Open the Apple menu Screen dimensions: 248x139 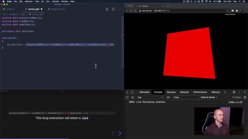pyautogui.click(x=3, y=2)
